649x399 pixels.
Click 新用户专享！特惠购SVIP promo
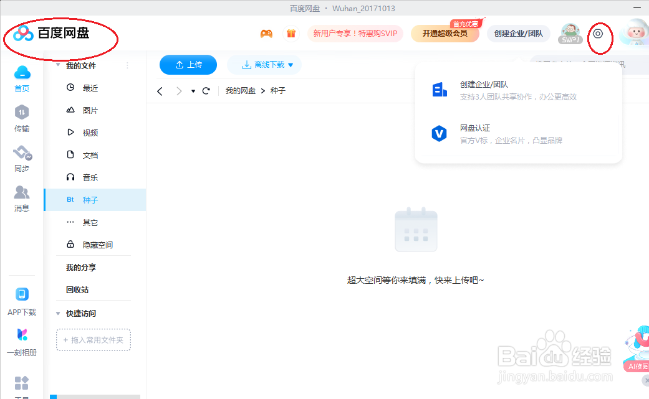[x=355, y=34]
